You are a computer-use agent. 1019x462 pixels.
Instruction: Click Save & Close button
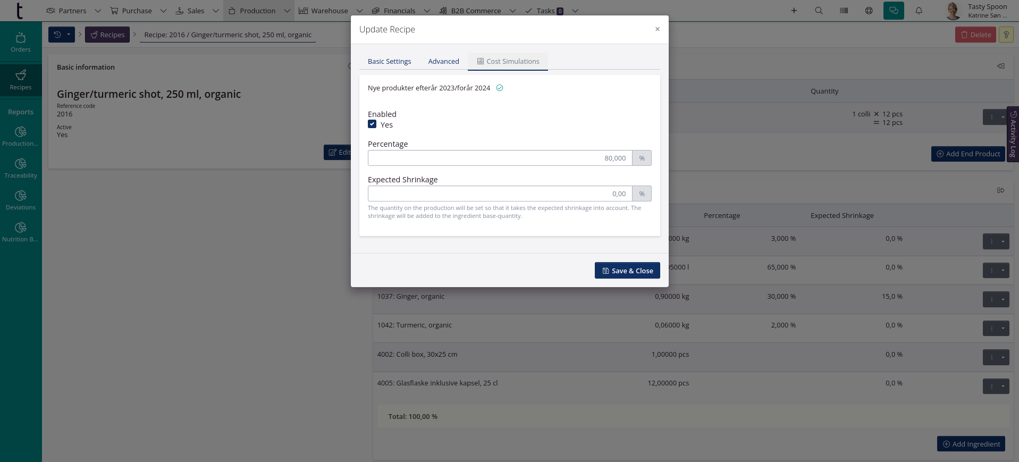click(627, 271)
